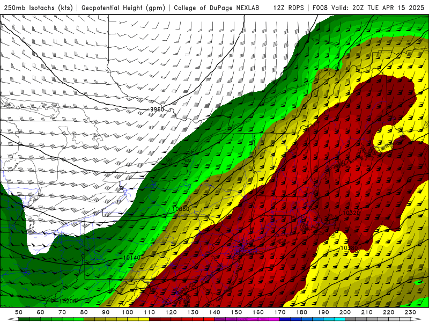Click the 10380 height contour label
This screenshot has width=429, height=322.
349,248
